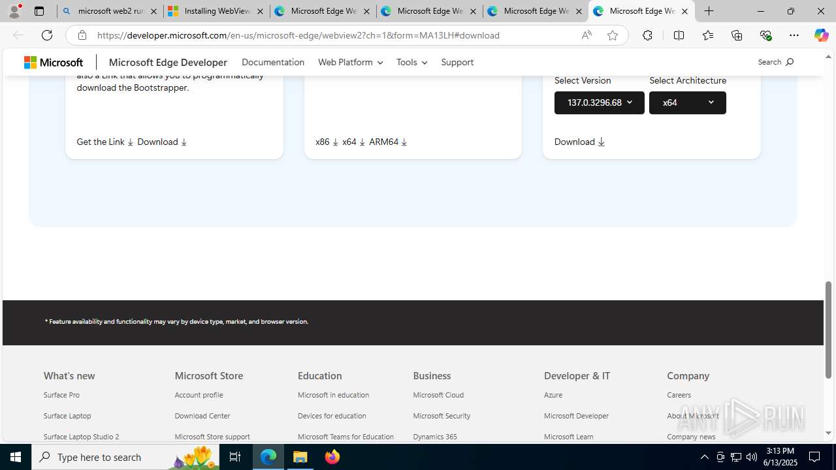Open Surface Pro footer link

(61, 395)
